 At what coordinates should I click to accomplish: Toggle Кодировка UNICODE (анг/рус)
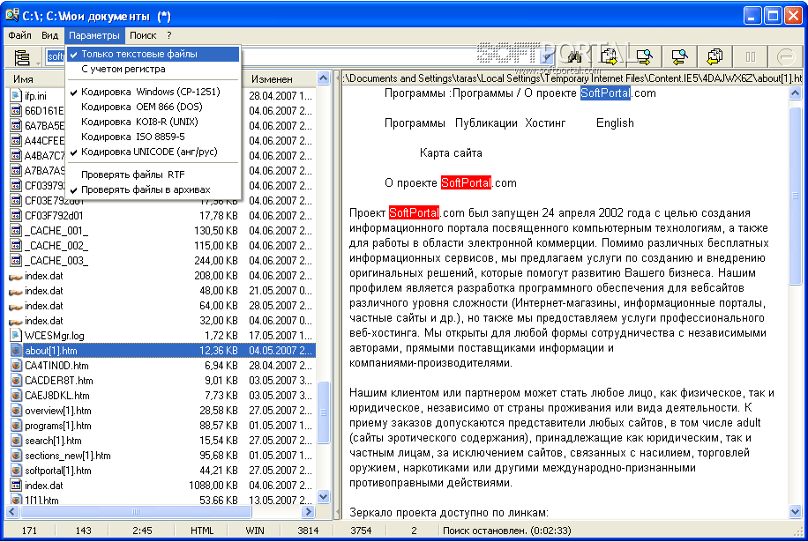(153, 152)
